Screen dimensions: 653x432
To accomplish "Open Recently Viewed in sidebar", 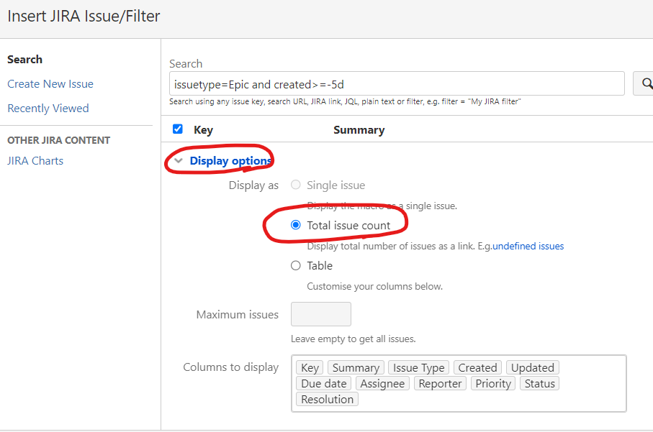I will pyautogui.click(x=48, y=109).
